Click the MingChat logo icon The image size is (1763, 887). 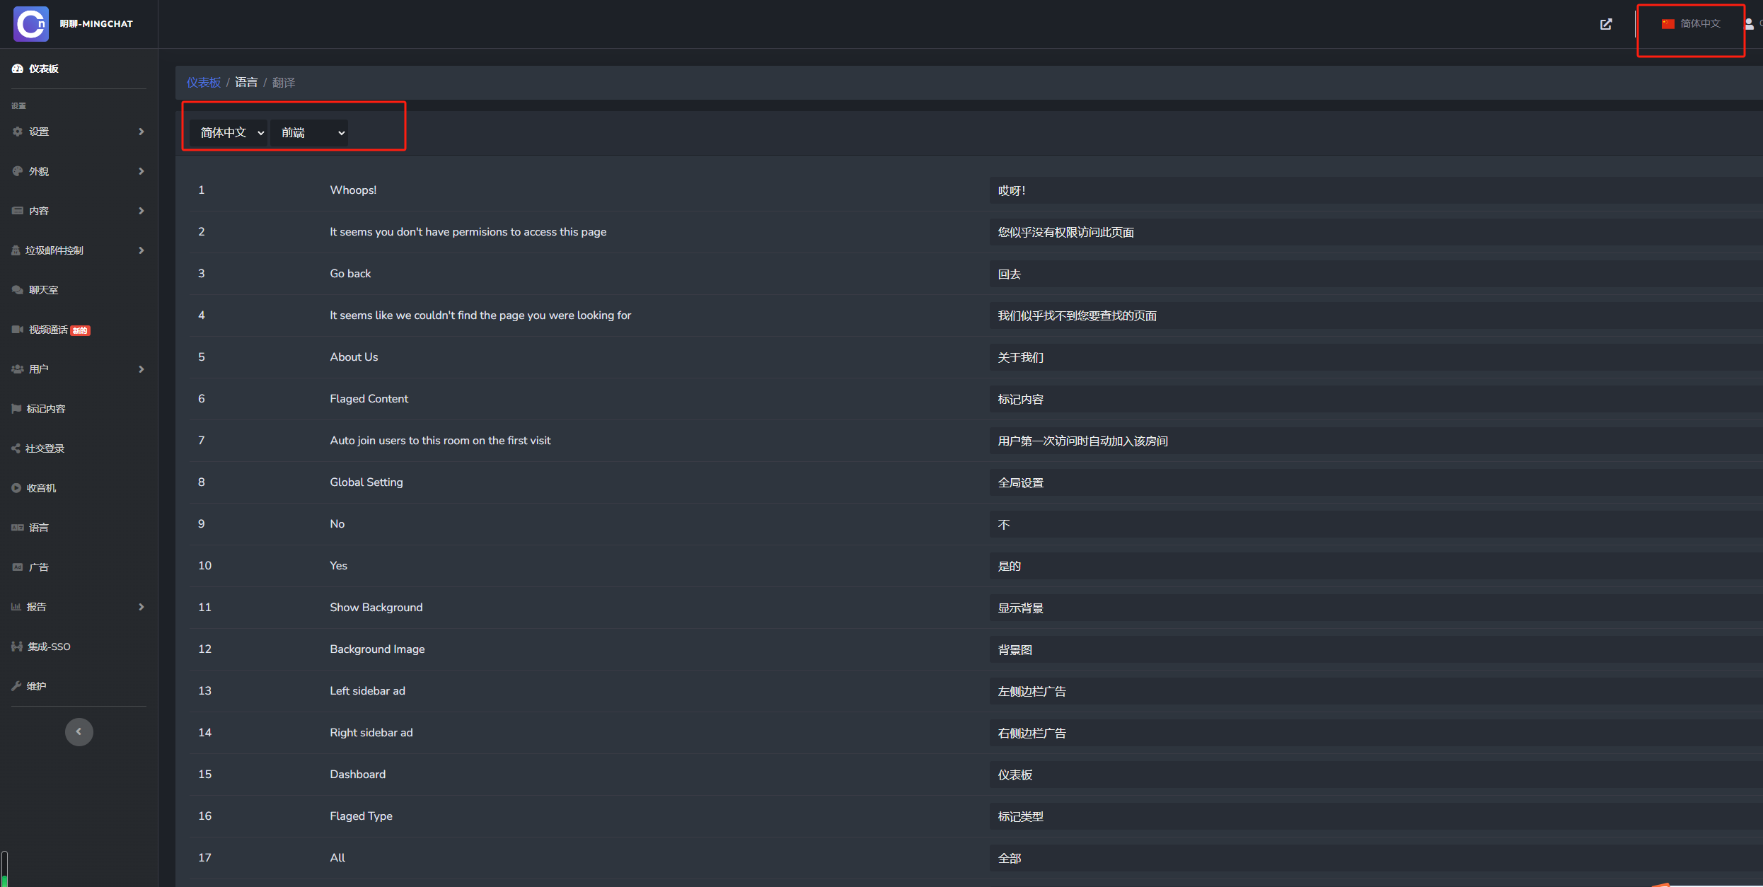[x=31, y=24]
